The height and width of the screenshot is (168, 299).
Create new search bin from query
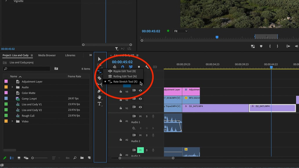[x=56, y=69]
